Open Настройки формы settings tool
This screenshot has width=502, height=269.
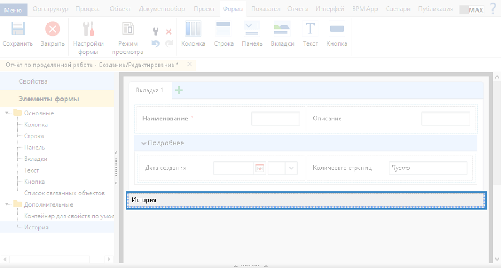[x=88, y=30]
